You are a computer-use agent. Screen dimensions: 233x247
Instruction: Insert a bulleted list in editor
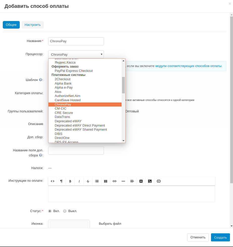(x=97, y=181)
